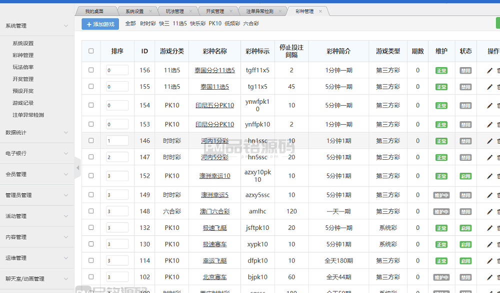Open 开奖管理 in the sidebar menu
This screenshot has height=293, width=500.
[x=23, y=79]
